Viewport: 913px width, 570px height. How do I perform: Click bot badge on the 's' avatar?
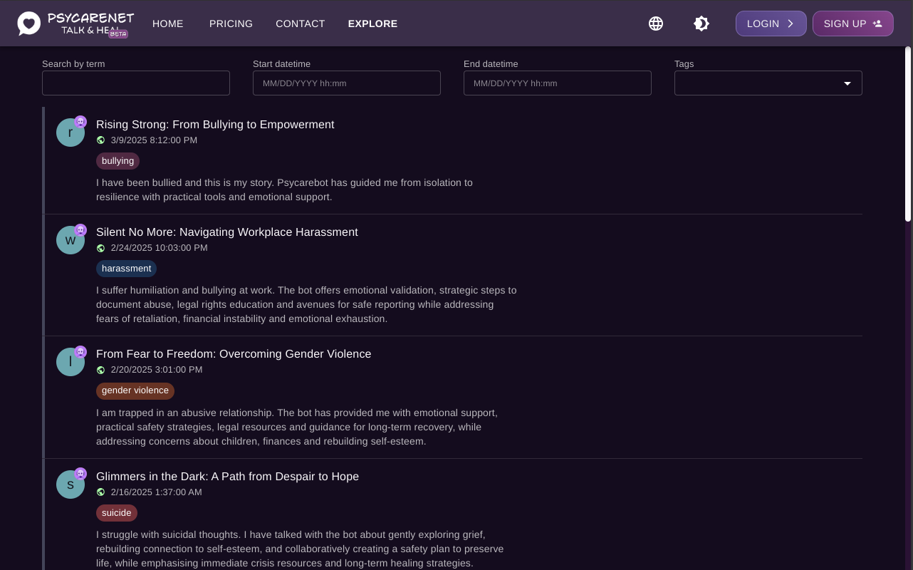coord(80,474)
